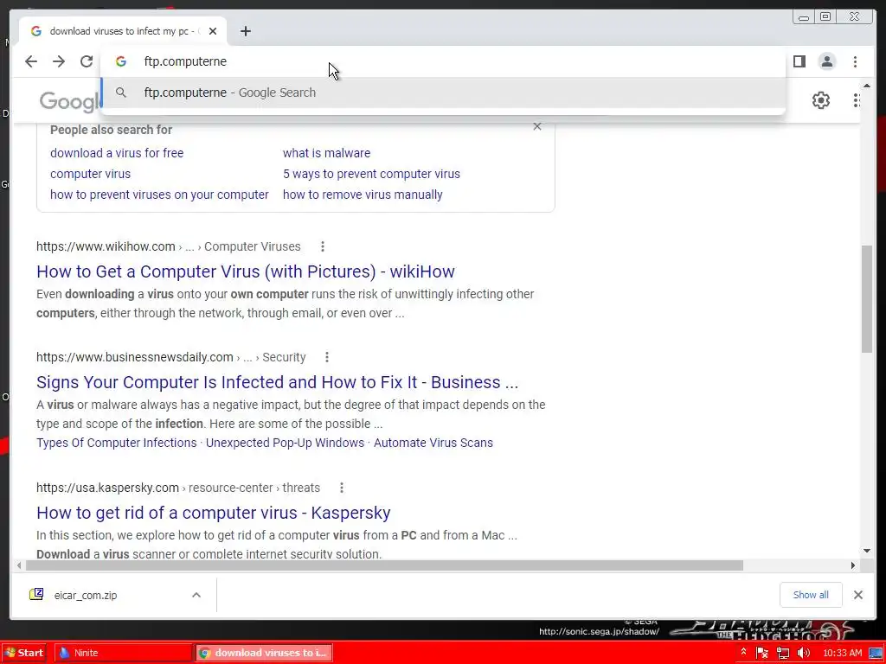Click the wikihow.com result URL text
This screenshot has width=886, height=664.
(x=106, y=246)
